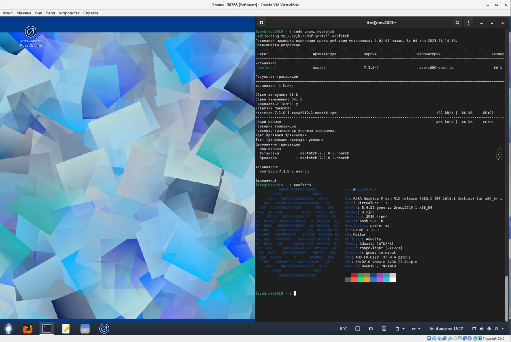Image resolution: width=511 pixels, height=342 pixels.
Task: Open the Устройства menu
Action: [x=69, y=13]
